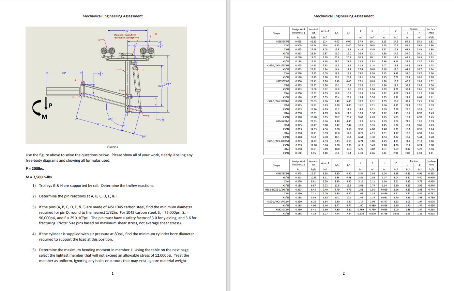Viewport: 454px width, 291px height.
Task: Click the 8.15 nominal weight cell
Action: click(x=313, y=153)
